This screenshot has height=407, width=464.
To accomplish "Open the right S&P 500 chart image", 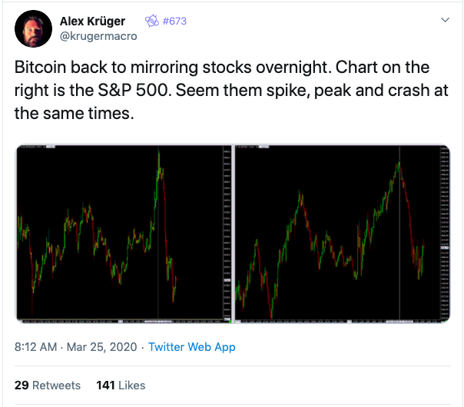I will 343,233.
